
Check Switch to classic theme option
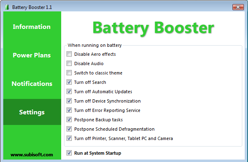[69, 73]
